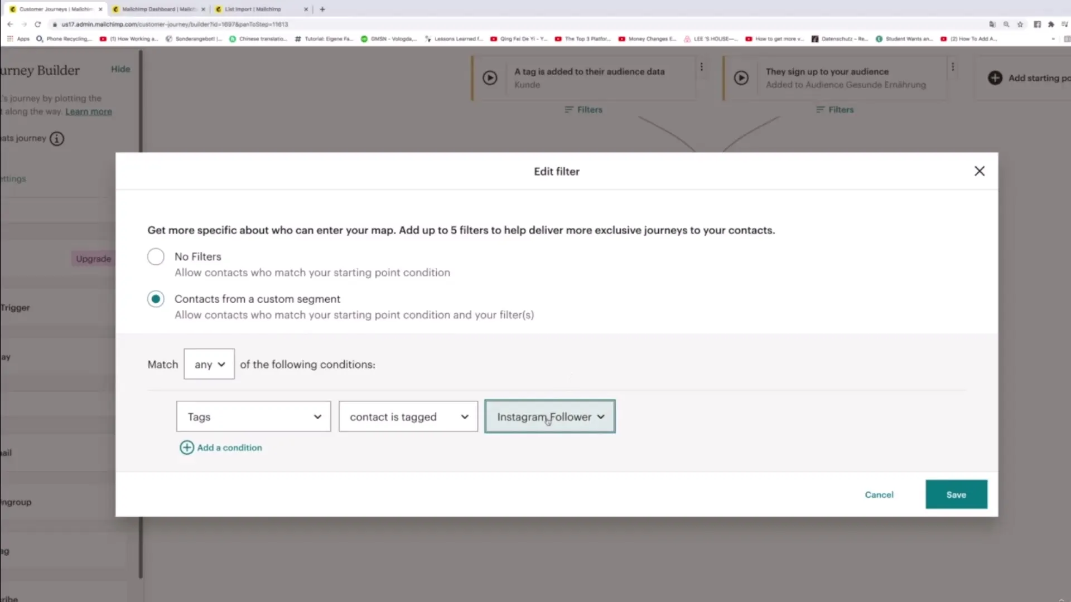Screen dimensions: 1071x602
Task: Click play icon on sign up starting point
Action: pyautogui.click(x=741, y=78)
